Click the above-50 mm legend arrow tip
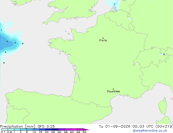The width and height of the screenshot is (173, 133). click(87, 129)
